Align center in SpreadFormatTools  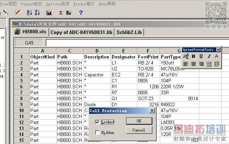tap(194, 64)
